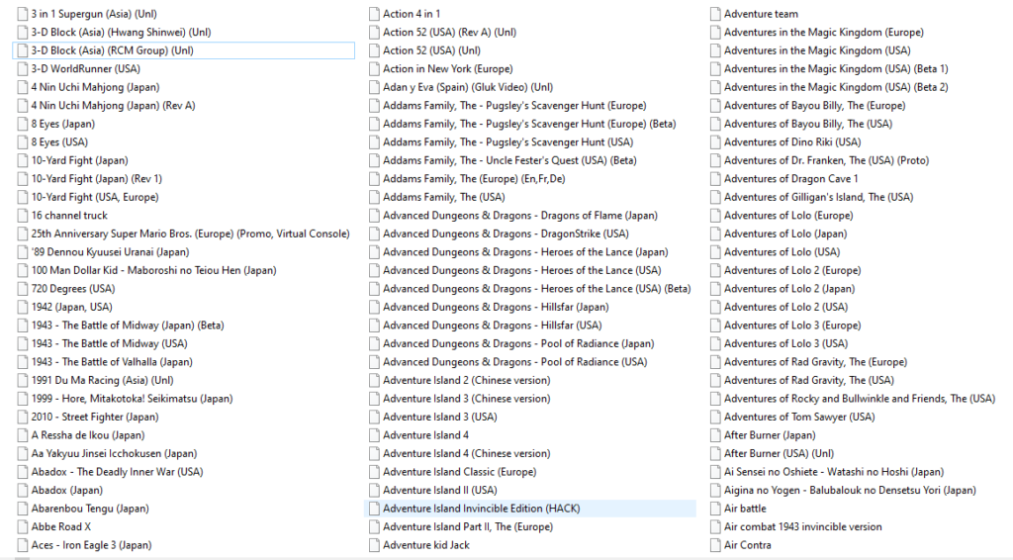The width and height of the screenshot is (1013, 560).
Task: Click the icon next to Adventure kid Jack
Action: 374,545
